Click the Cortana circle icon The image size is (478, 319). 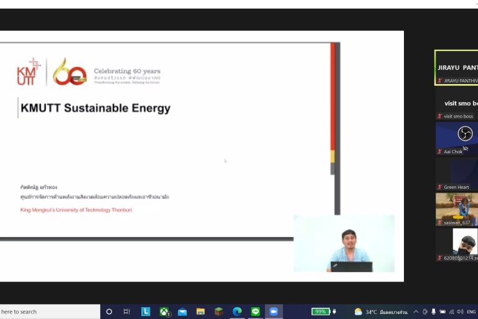(x=109, y=312)
